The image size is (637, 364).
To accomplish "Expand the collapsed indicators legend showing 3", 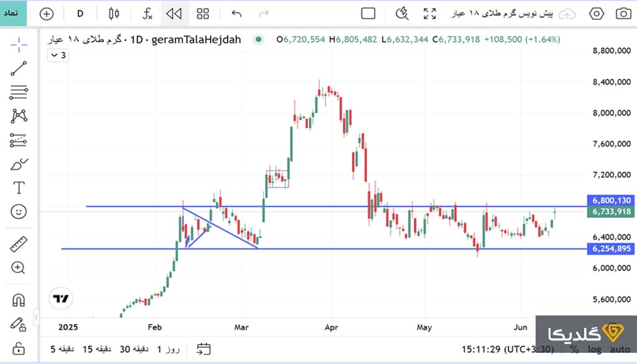I will click(x=58, y=55).
